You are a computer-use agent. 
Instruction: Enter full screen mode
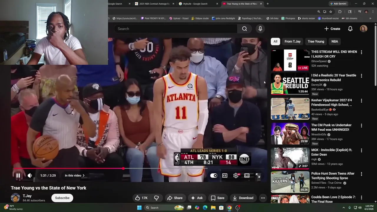(258, 175)
